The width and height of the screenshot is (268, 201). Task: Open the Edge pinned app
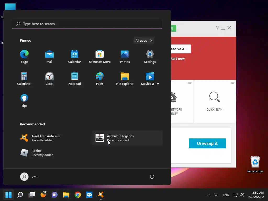click(x=24, y=57)
